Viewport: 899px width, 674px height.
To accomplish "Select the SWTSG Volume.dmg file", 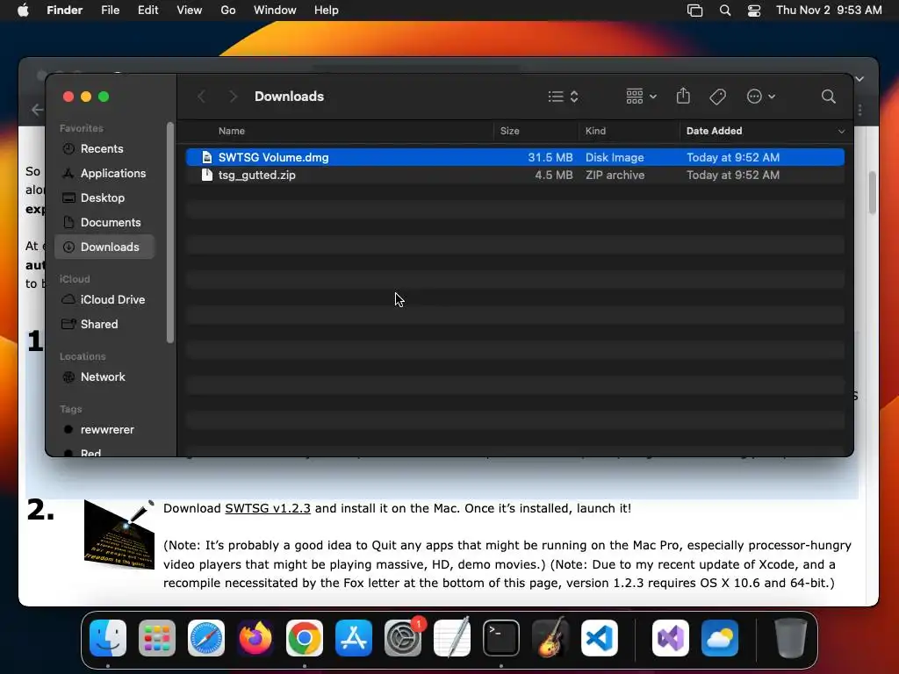I will click(514, 157).
